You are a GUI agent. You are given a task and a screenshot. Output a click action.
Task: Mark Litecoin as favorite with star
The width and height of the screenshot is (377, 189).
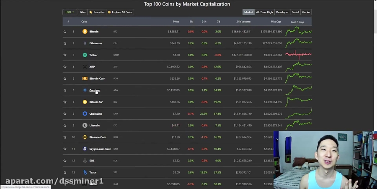tap(65, 125)
